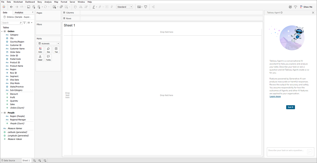Collapse the Orders table in Data pane
The width and height of the screenshot is (317, 163).
coord(2,31)
